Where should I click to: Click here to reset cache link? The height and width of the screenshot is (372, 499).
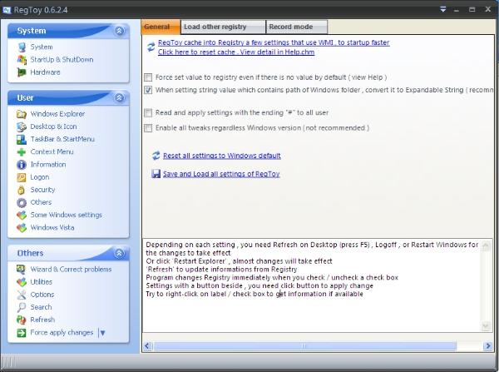click(x=236, y=52)
